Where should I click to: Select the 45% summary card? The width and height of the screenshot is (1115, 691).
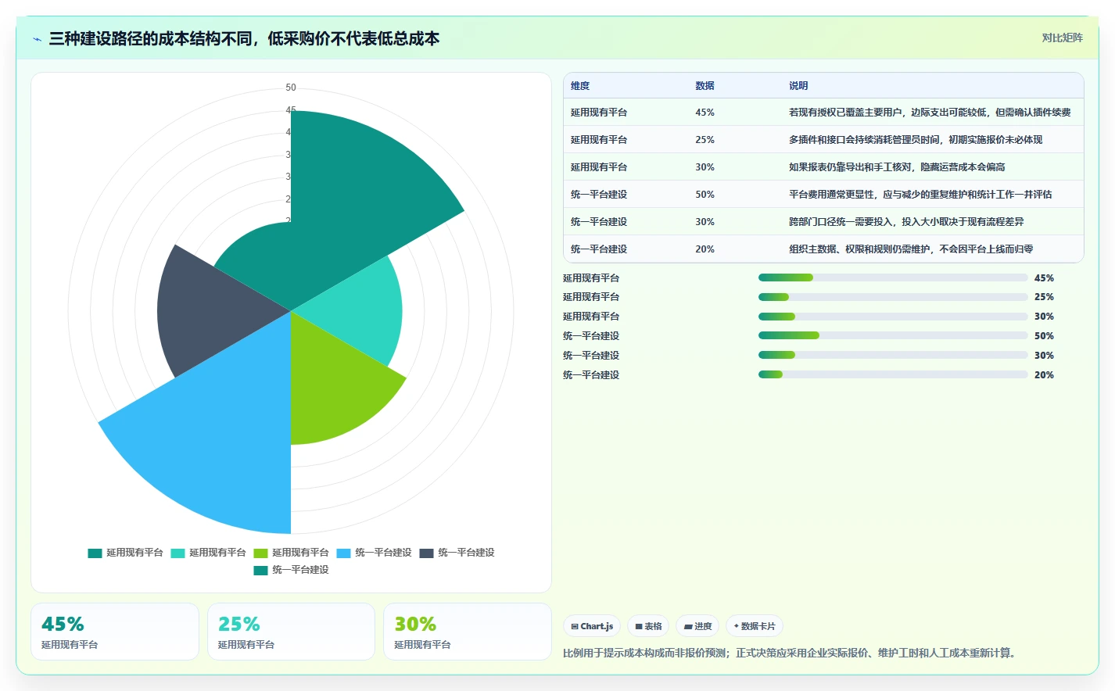point(115,632)
